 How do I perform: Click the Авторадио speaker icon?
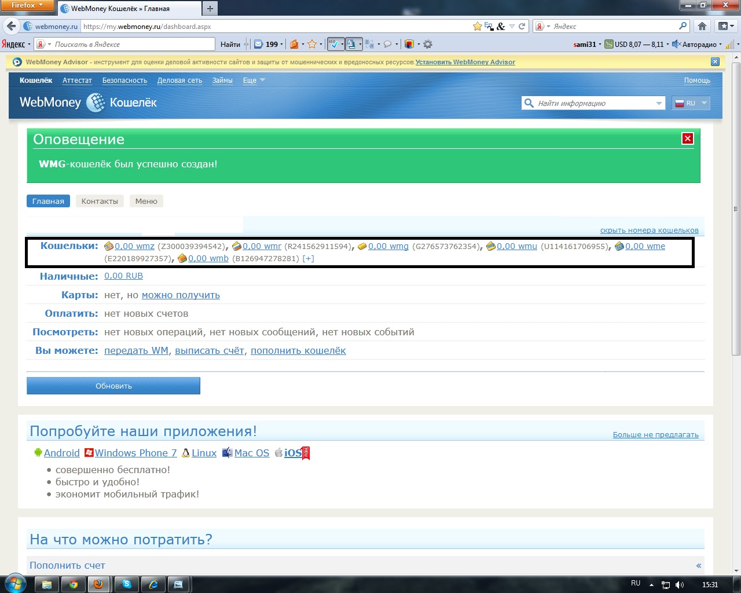[x=676, y=44]
